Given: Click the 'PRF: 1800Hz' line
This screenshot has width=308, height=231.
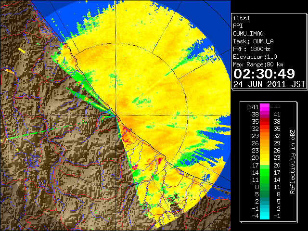Looking at the screenshot, I should click(252, 49).
